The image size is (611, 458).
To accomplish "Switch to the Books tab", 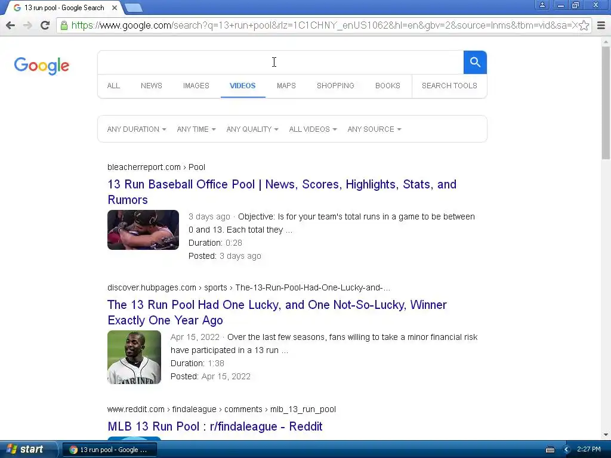I will 387,86.
